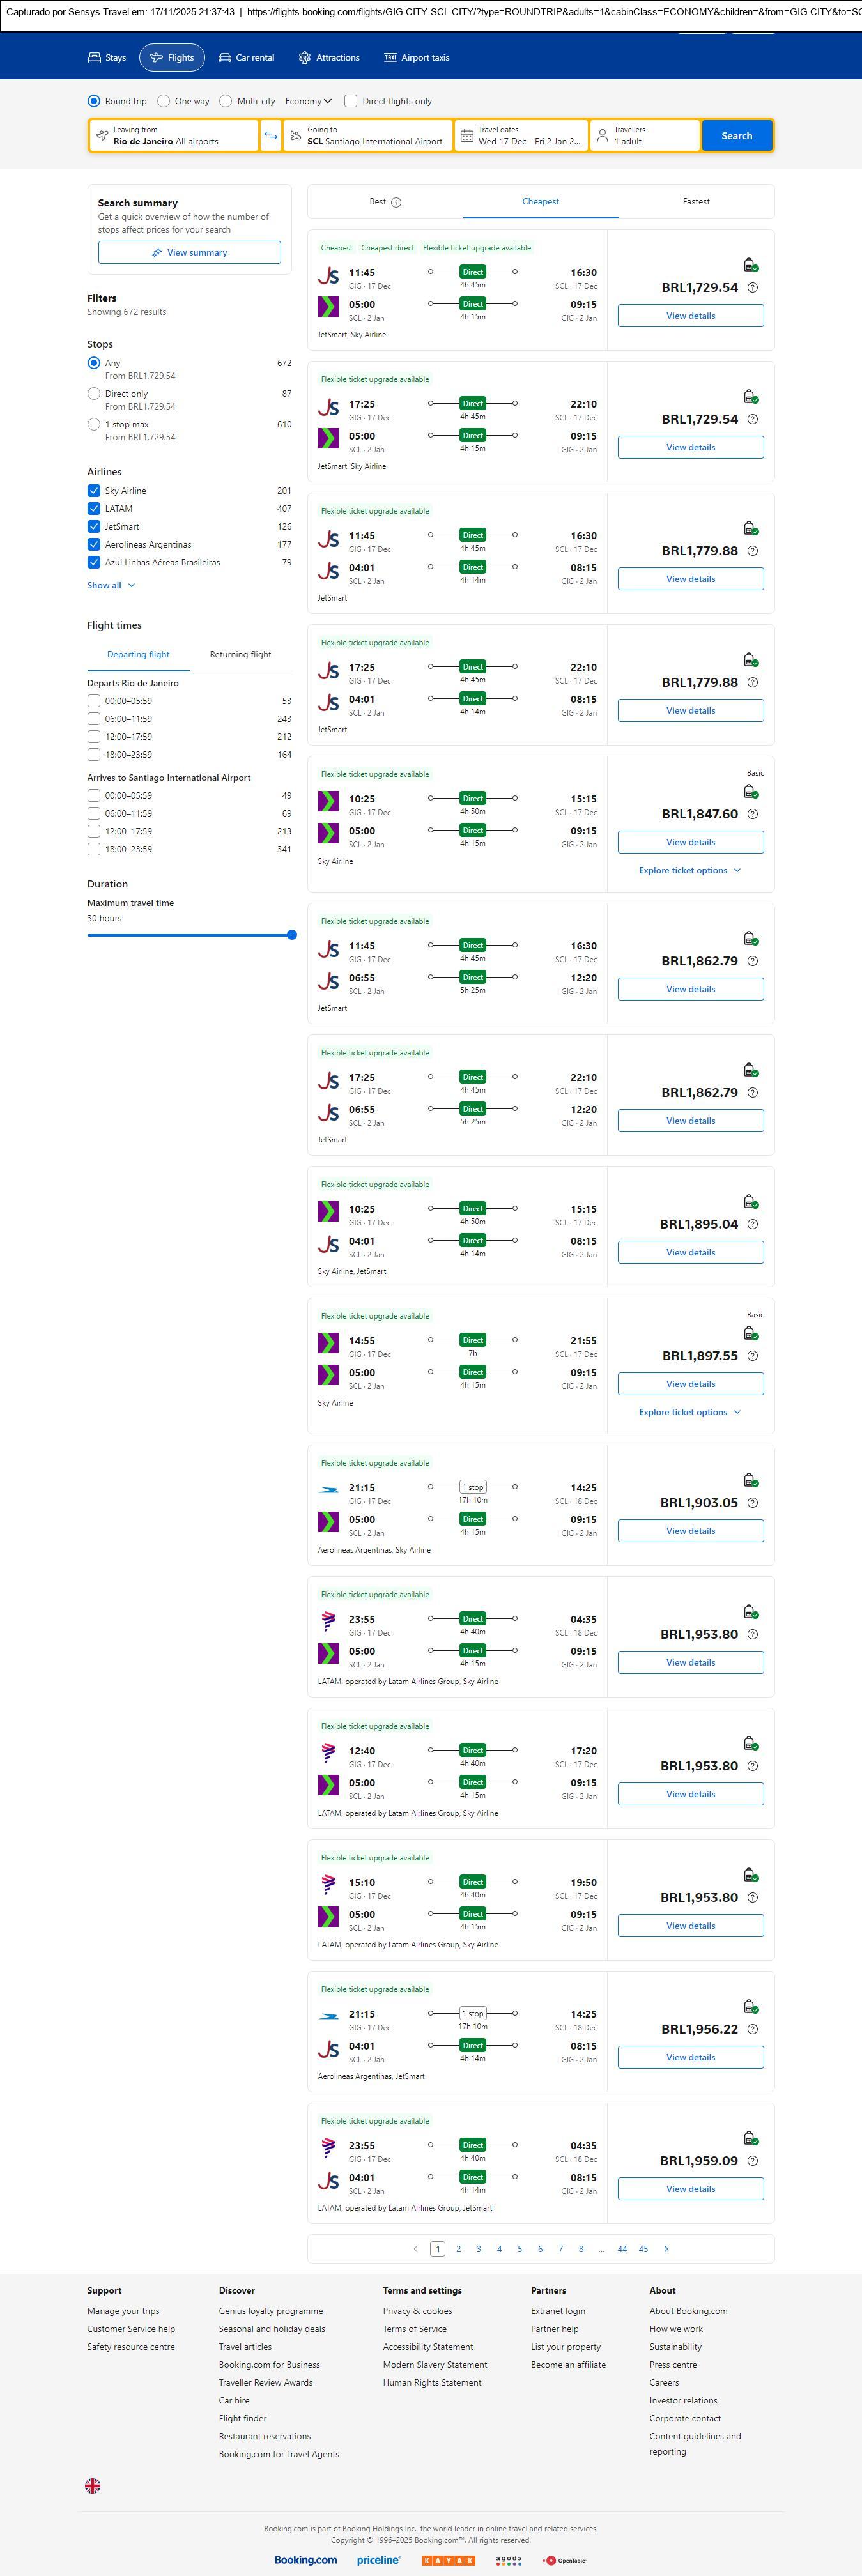This screenshot has width=862, height=2576.
Task: Click the baggage icon on the first flight card
Action: (x=750, y=265)
